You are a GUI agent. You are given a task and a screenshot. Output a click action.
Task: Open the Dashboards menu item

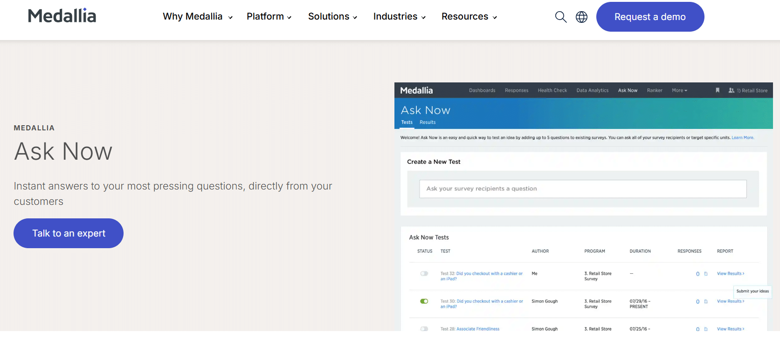tap(482, 90)
